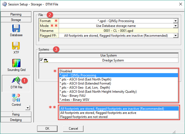Open the Sounding Grid icon
Screen dimensions: 185x134
click(x=16, y=63)
